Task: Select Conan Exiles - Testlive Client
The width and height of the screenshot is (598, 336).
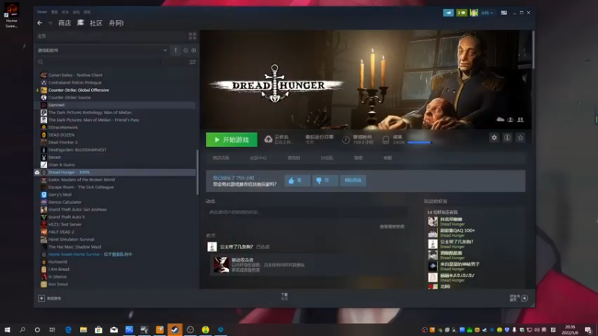Action: (x=75, y=75)
